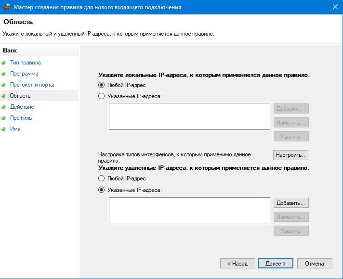Select the Область step in the sidebar
This screenshot has height=279, width=343.
[20, 96]
